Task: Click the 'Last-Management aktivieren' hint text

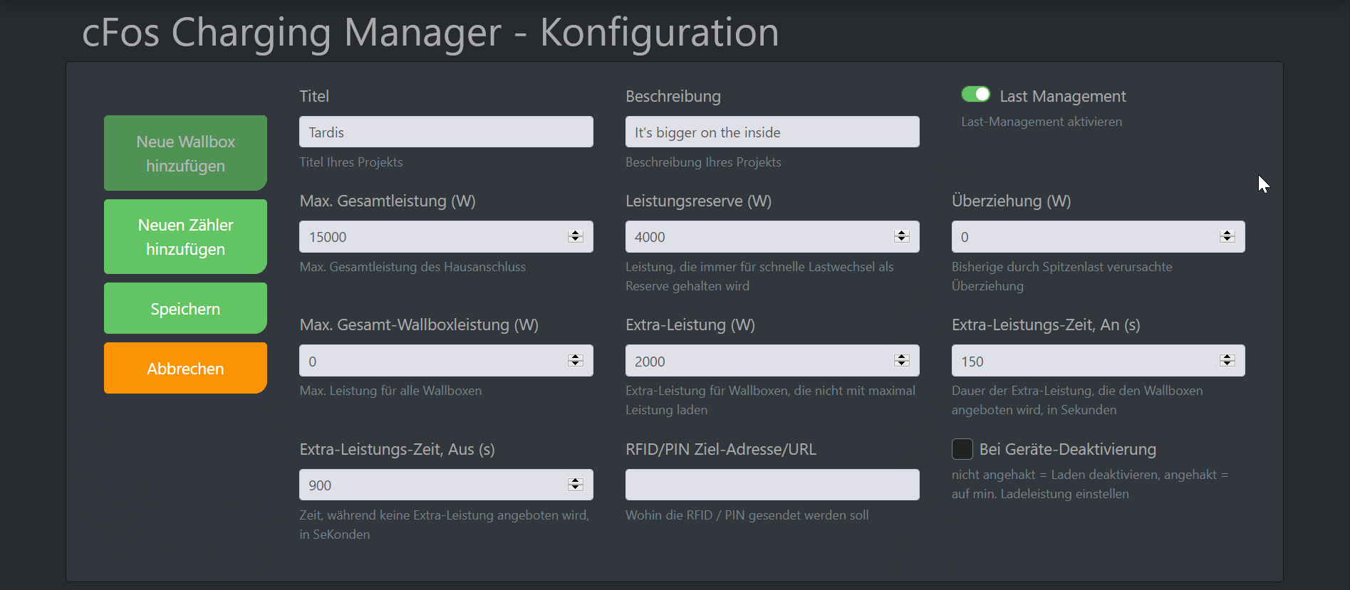Action: click(x=1042, y=122)
